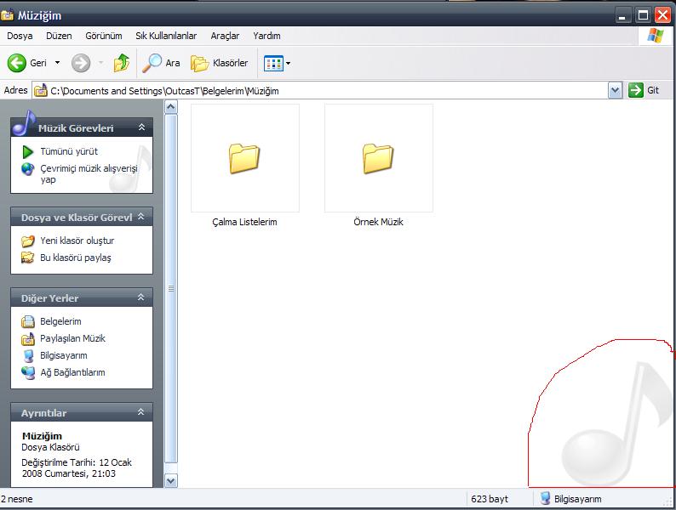Viewport: 676px width, 510px height.
Task: Open the Sık Kullanılanlar menu
Action: pos(166,36)
